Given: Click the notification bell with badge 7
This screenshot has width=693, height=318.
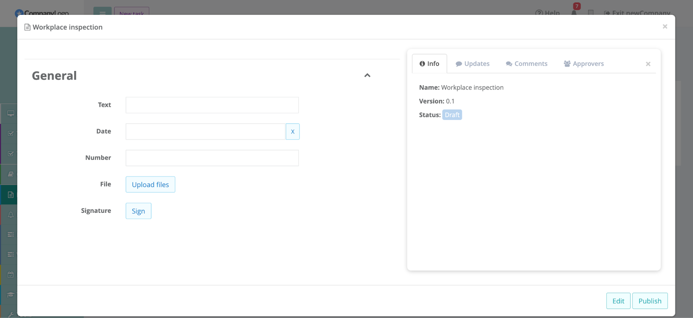Looking at the screenshot, I should (574, 12).
